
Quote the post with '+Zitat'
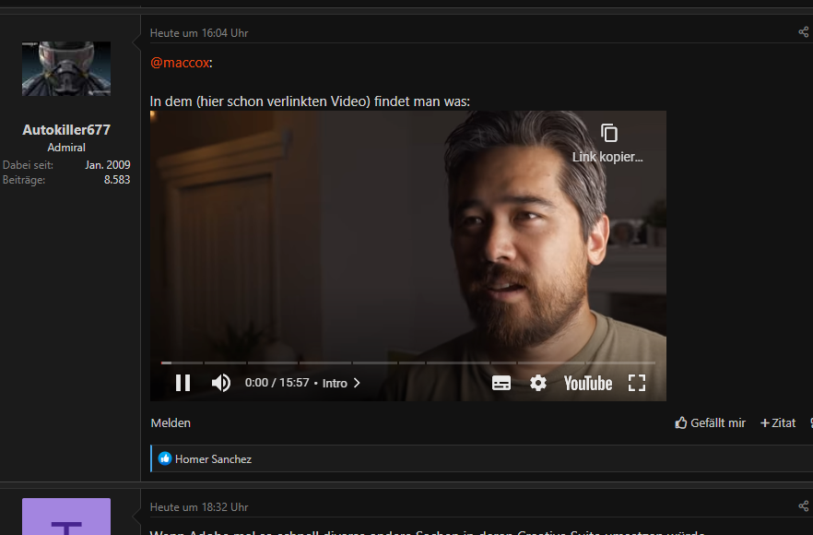click(x=777, y=422)
